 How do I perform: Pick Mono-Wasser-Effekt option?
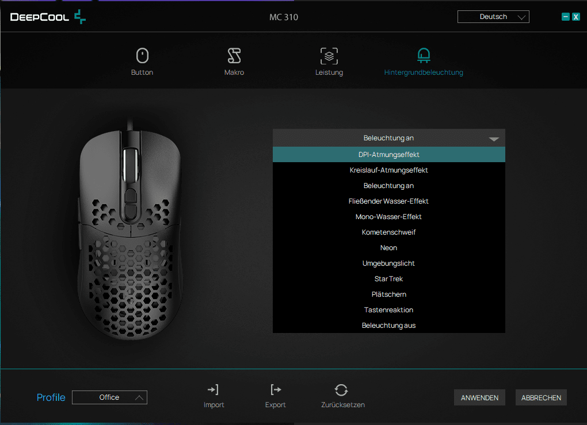click(389, 217)
